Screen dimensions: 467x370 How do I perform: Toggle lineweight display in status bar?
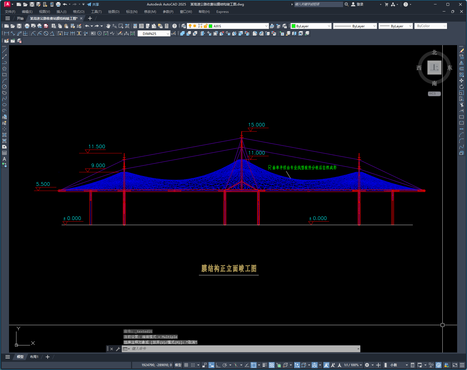point(265,365)
